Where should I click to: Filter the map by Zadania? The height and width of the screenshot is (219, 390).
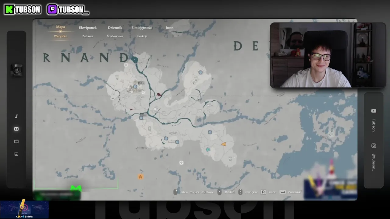[x=87, y=36]
